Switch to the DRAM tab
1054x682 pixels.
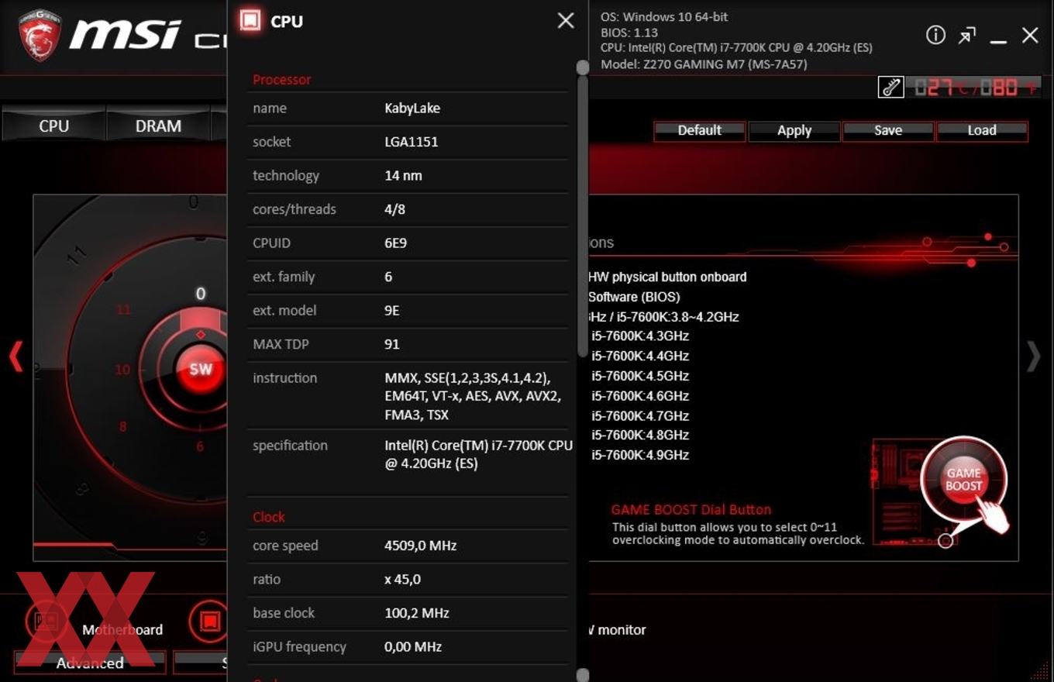tap(158, 126)
